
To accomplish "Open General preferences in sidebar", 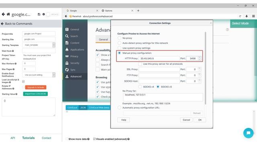I will 75,29.
